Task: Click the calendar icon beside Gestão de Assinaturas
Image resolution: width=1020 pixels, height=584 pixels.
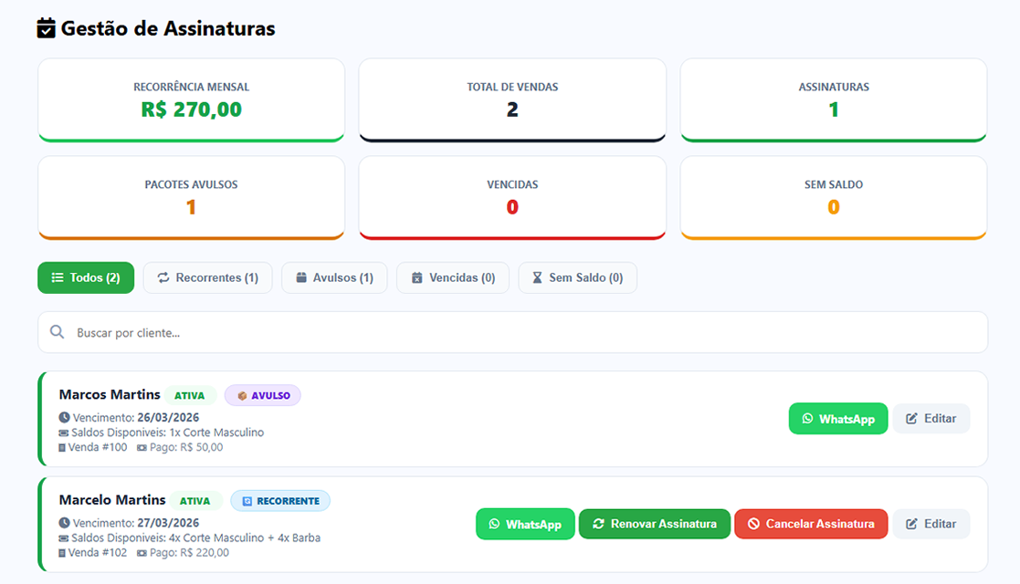Action: click(46, 28)
